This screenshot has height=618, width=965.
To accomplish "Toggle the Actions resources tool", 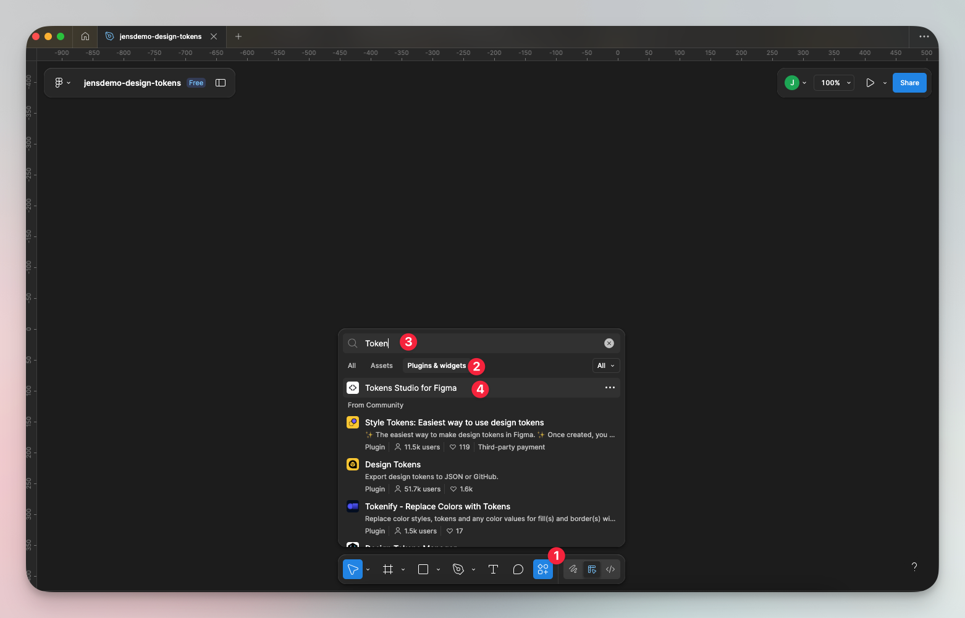I will pos(543,569).
